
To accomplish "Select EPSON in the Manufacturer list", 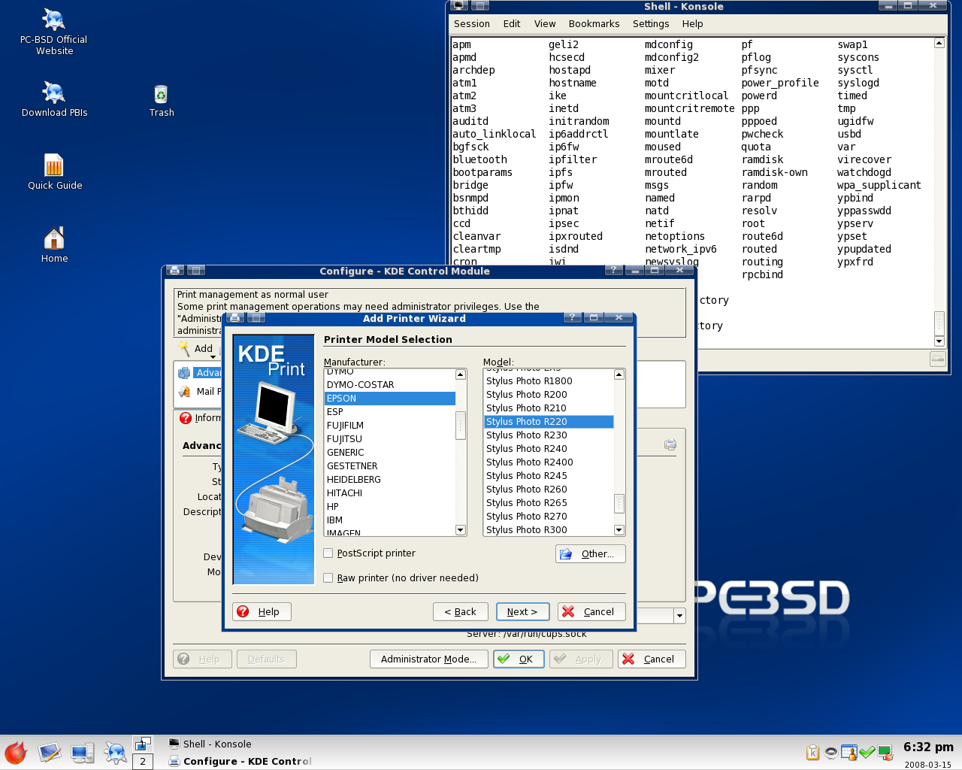I will [x=389, y=399].
